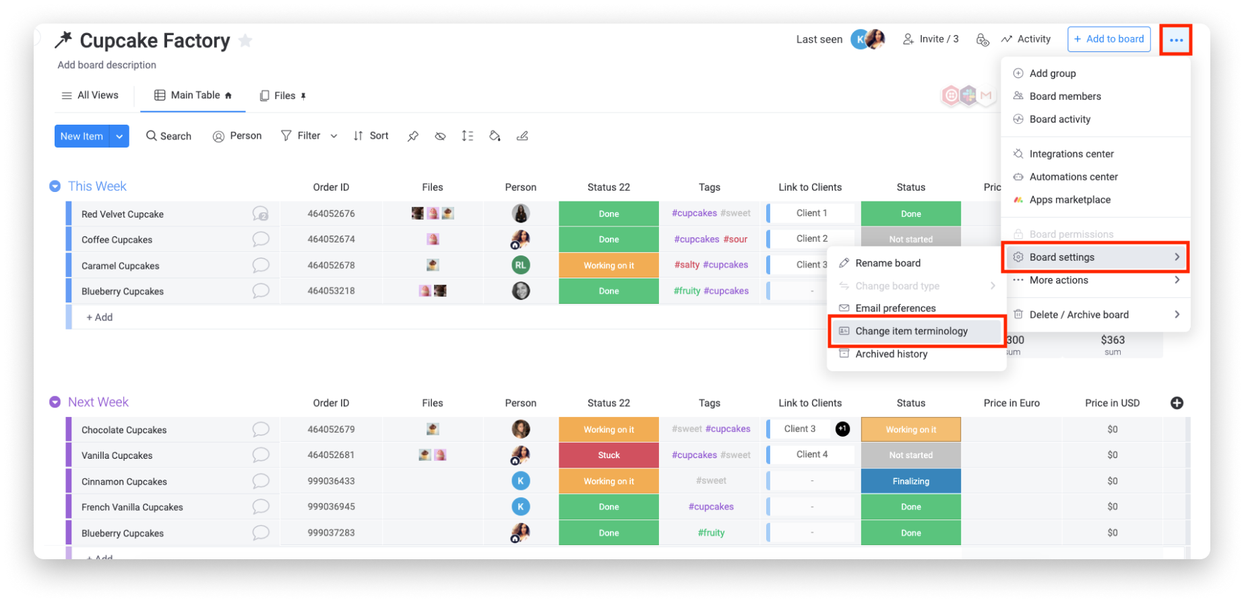Switch to the Main Table tab
Viewport: 1244px width, 603px height.
coord(193,95)
